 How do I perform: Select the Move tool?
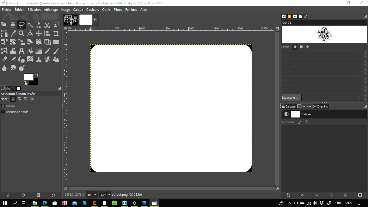click(39, 34)
